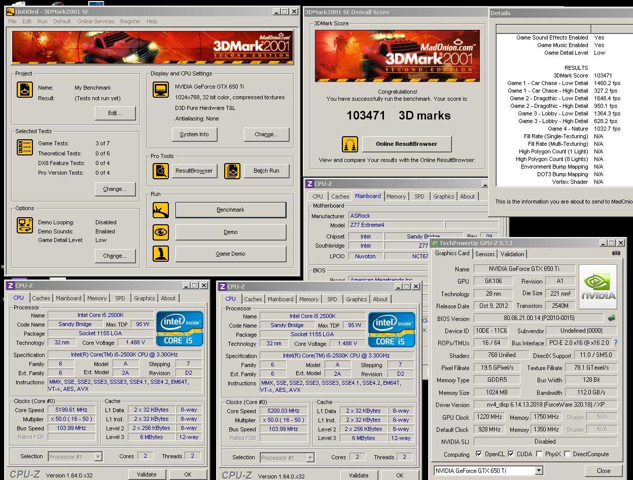The height and width of the screenshot is (480, 633).
Task: Click the Batch Run icon
Action: (232, 171)
